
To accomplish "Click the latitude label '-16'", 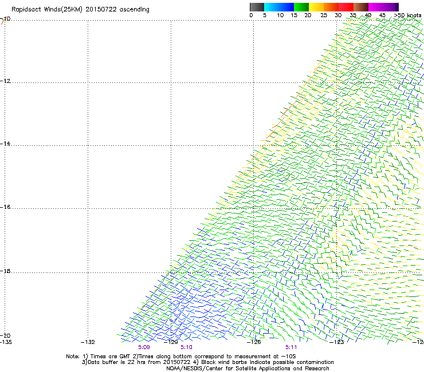I will coord(5,207).
